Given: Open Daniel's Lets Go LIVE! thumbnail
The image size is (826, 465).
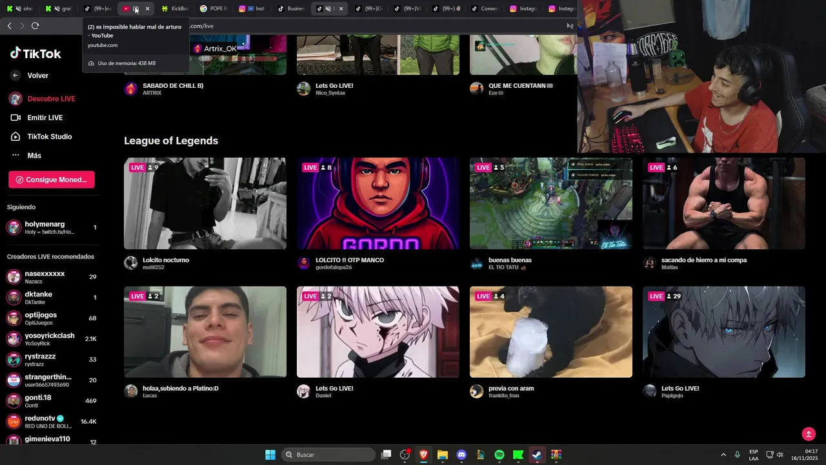Looking at the screenshot, I should point(378,332).
